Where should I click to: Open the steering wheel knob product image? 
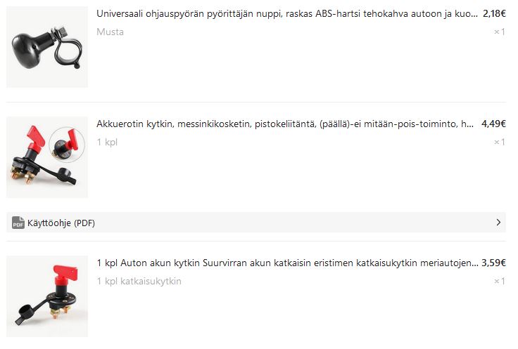[47, 47]
